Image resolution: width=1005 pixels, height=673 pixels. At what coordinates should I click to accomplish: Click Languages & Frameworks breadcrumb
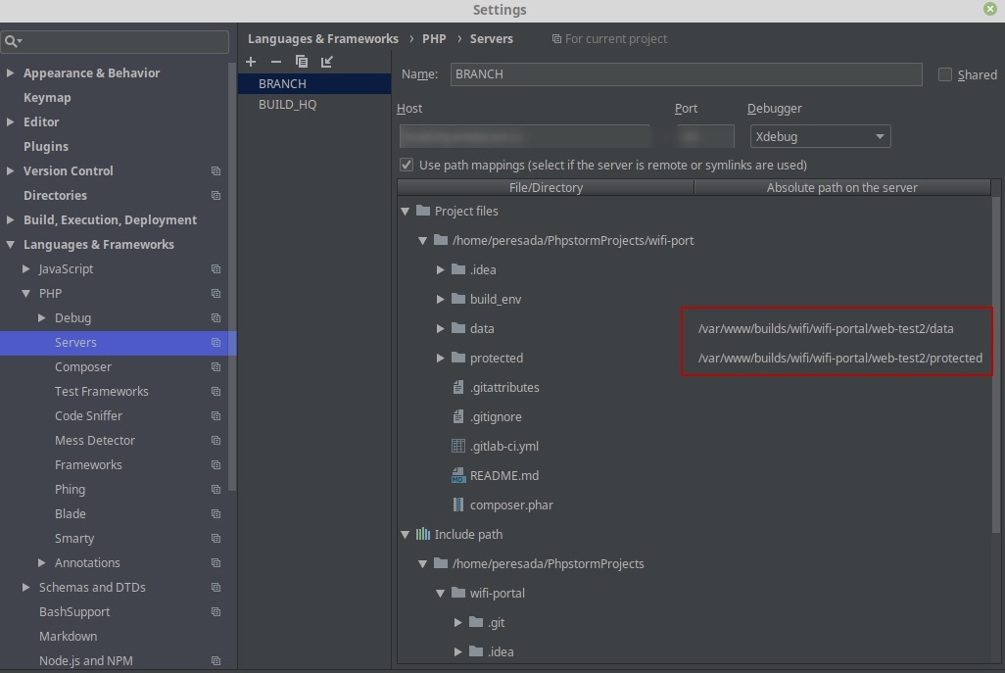(323, 39)
